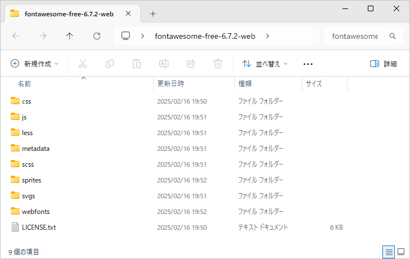Screen dimensions: 410x259
Task: Go up one folder level
Action: 70,36
